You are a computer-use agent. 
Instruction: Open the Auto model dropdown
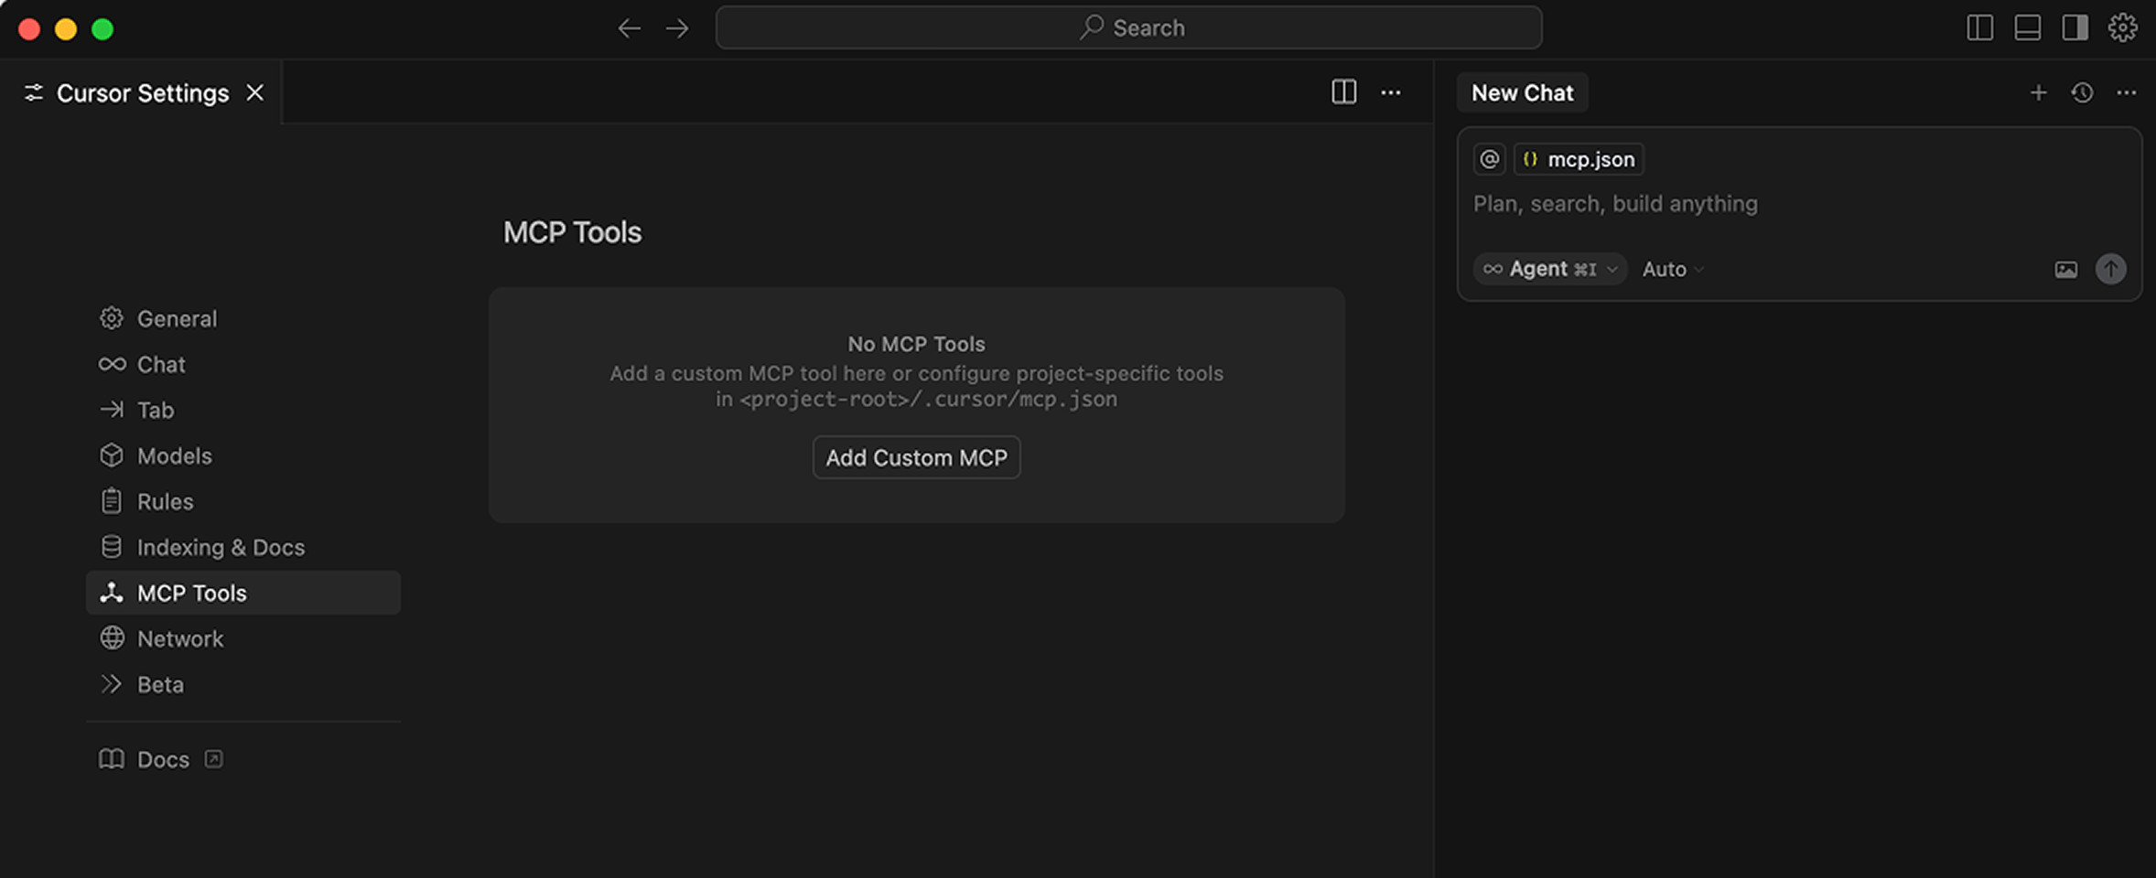click(x=1673, y=269)
